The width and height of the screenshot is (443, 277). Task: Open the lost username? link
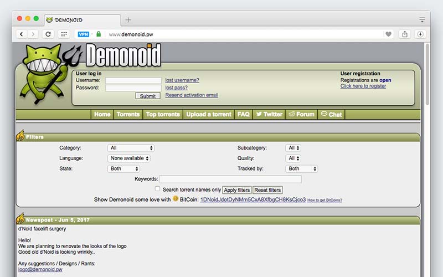[x=182, y=80]
